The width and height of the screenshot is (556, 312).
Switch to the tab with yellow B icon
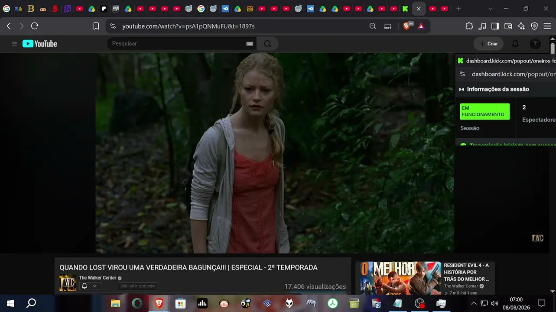[x=31, y=9]
